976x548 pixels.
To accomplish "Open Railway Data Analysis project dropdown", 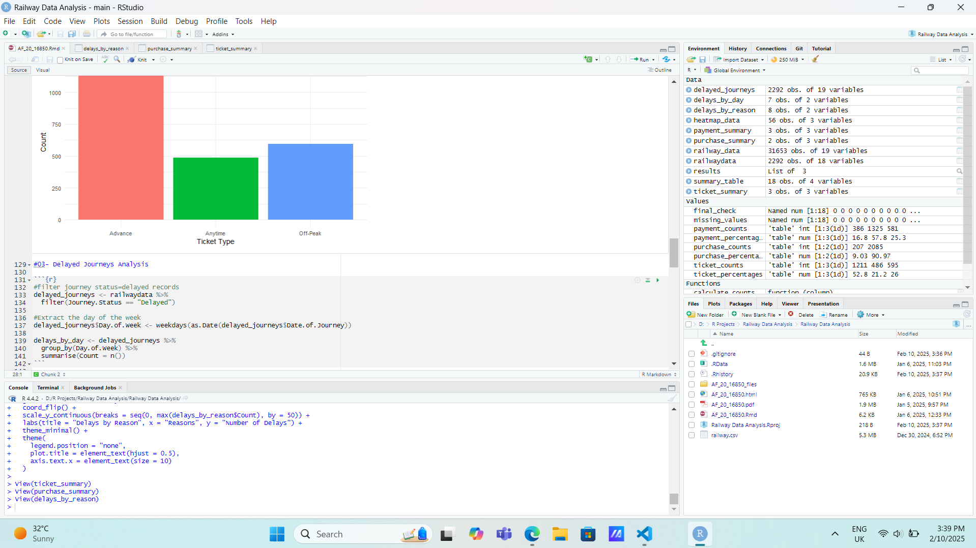I will [x=941, y=34].
